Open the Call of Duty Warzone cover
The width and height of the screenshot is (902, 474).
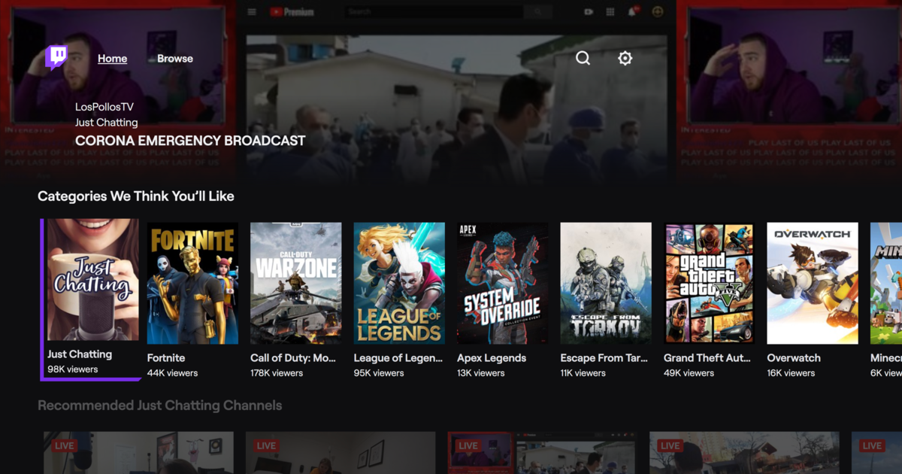coord(296,283)
